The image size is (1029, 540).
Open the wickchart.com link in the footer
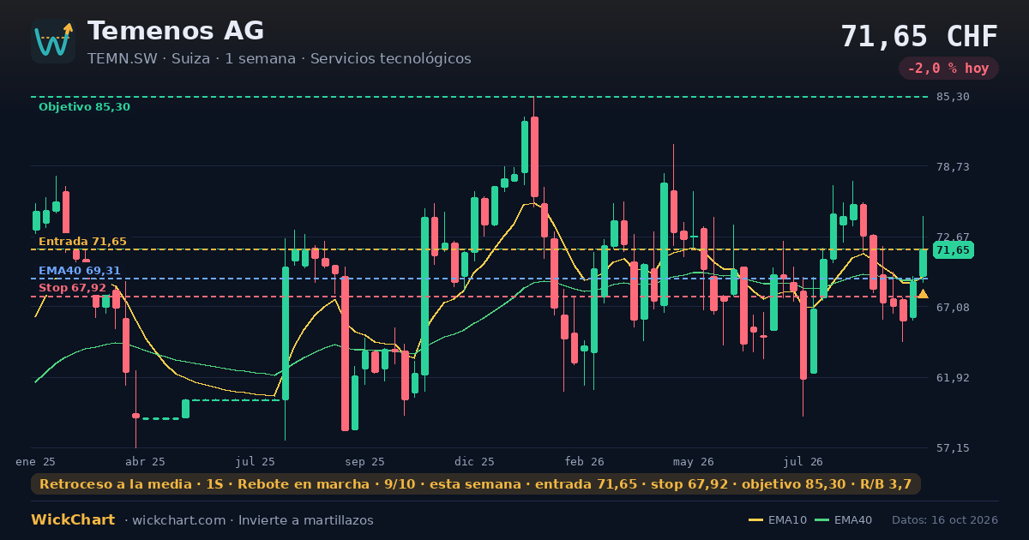click(x=179, y=520)
